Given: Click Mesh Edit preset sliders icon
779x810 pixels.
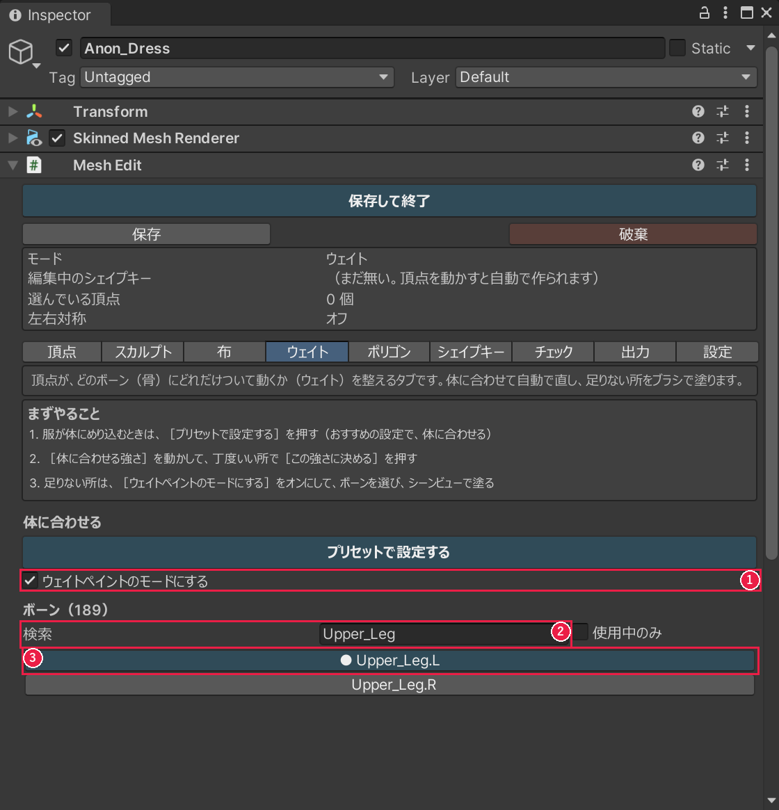Looking at the screenshot, I should (723, 165).
